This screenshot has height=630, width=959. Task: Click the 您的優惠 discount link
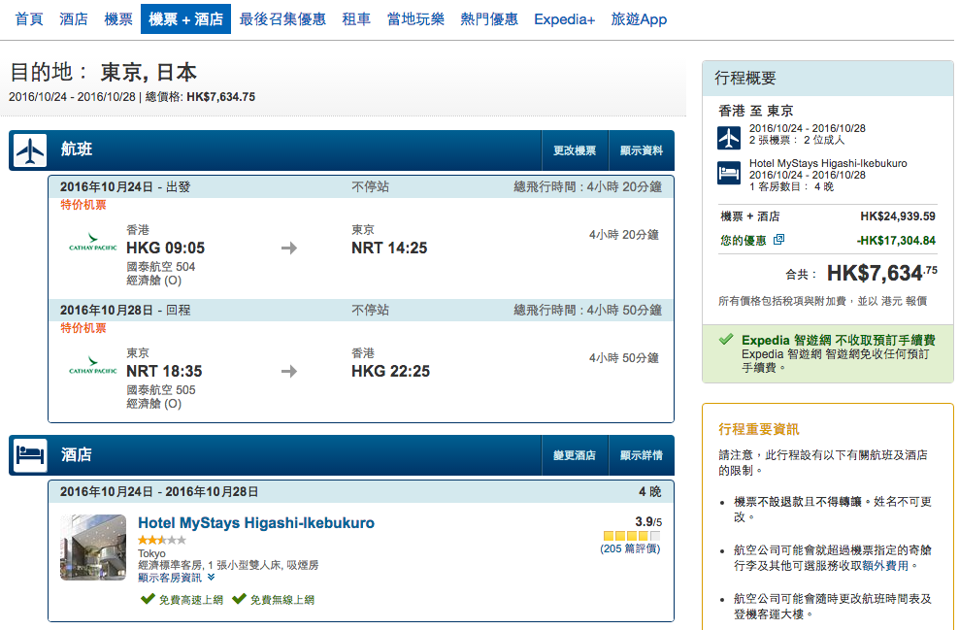[744, 241]
